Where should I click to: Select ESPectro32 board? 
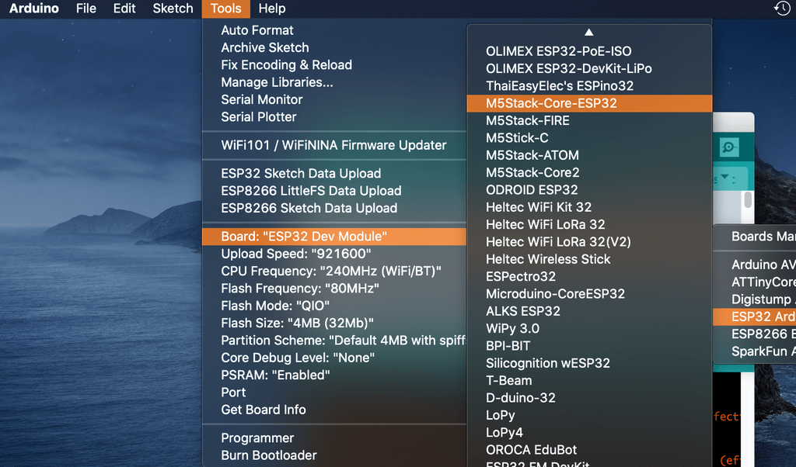coord(589,276)
